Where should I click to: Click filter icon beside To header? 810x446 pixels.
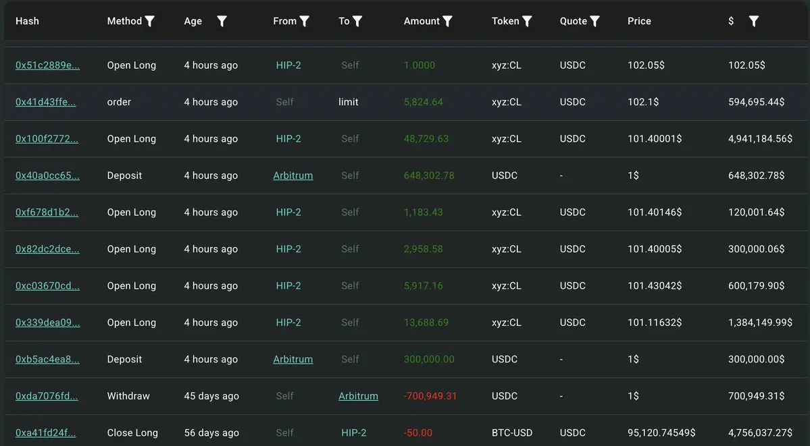tap(357, 22)
